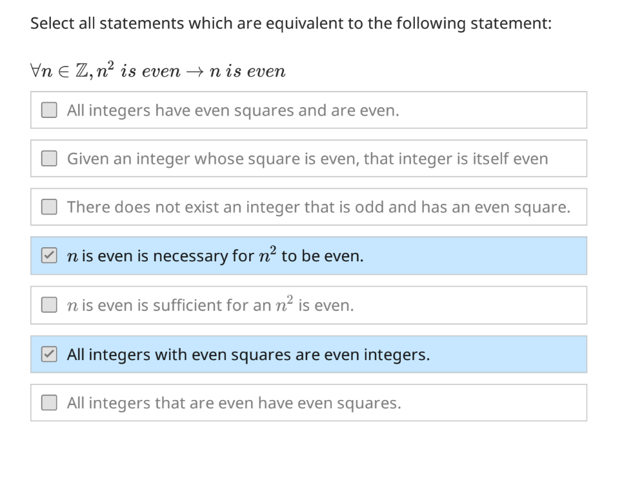
Task: Click the formula 'Vn ∈ Z, n² is even → n is even'
Action: (x=157, y=70)
